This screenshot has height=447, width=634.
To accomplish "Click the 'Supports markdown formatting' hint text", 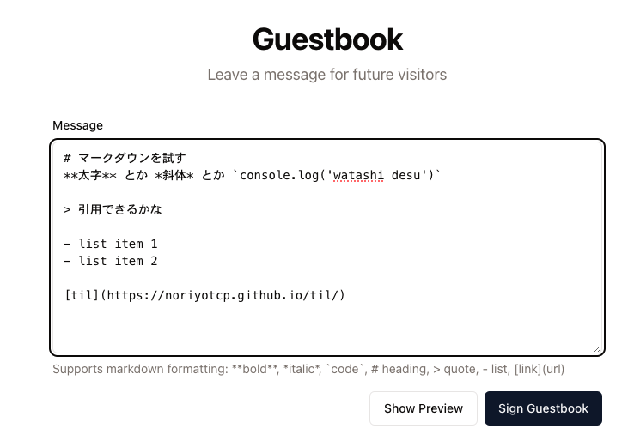I will click(140, 369).
